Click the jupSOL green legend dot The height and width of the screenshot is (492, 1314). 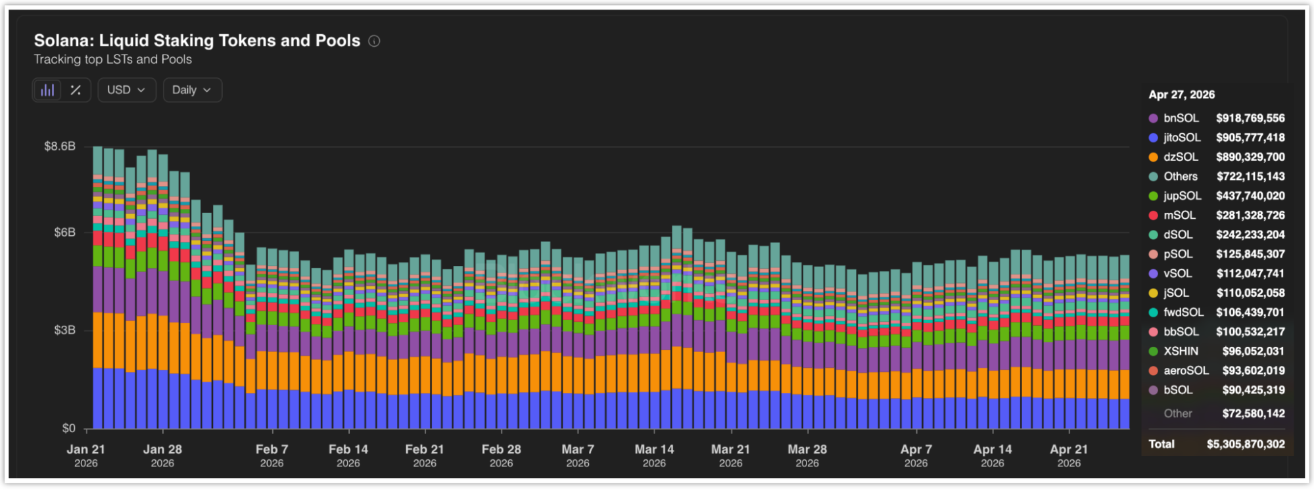pyautogui.click(x=1153, y=196)
